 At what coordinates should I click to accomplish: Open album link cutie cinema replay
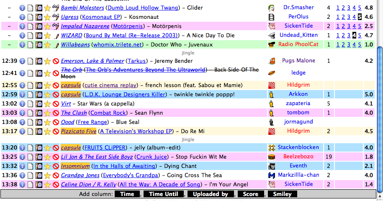pyautogui.click(x=111, y=85)
